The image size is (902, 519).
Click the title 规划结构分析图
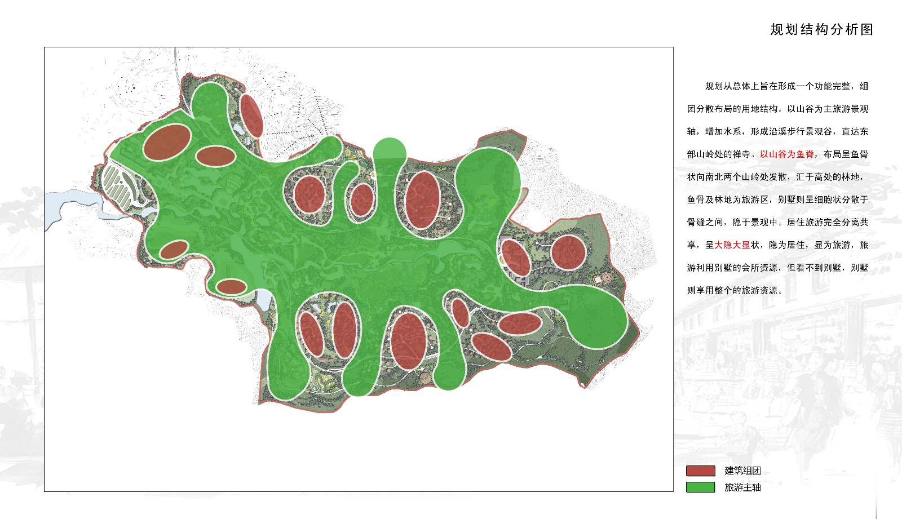point(821,30)
